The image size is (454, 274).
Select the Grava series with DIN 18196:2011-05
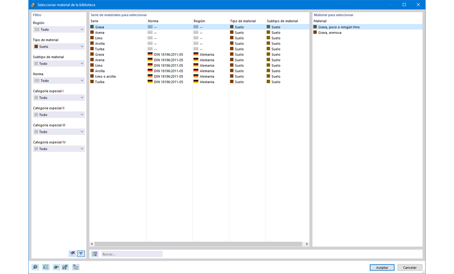point(199,54)
